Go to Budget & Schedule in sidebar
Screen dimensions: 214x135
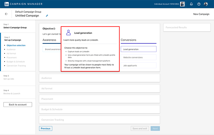[16, 62]
